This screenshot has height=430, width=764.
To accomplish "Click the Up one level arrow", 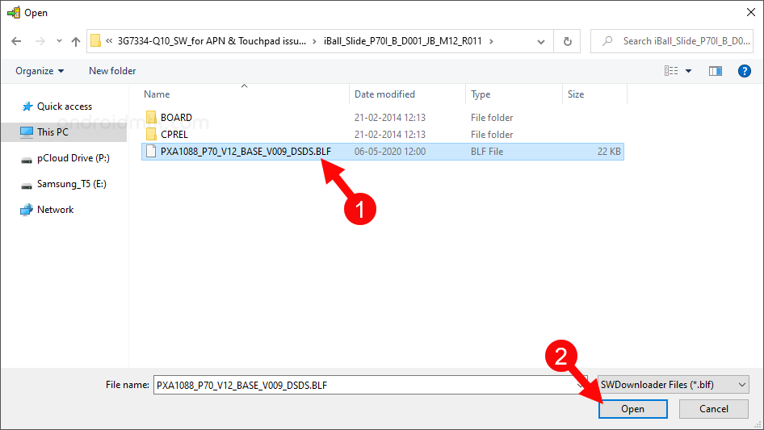I will pos(76,41).
